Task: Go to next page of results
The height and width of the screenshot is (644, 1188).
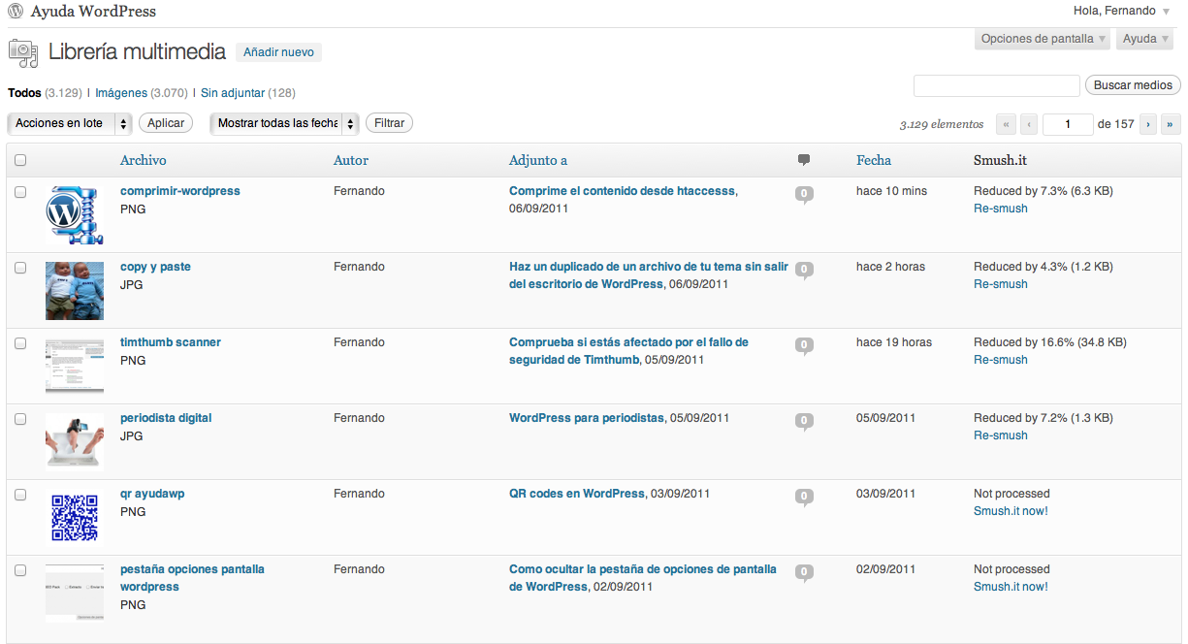Action: (x=1148, y=124)
